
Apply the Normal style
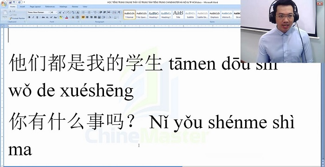pyautogui.click(x=130, y=14)
